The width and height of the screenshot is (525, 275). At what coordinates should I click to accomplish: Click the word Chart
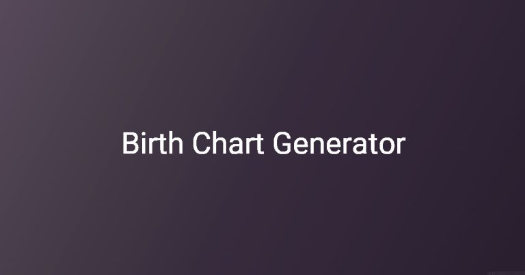coord(228,143)
